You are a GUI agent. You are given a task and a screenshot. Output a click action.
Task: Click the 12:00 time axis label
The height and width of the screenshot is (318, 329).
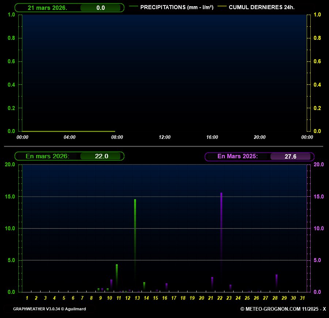point(164,137)
